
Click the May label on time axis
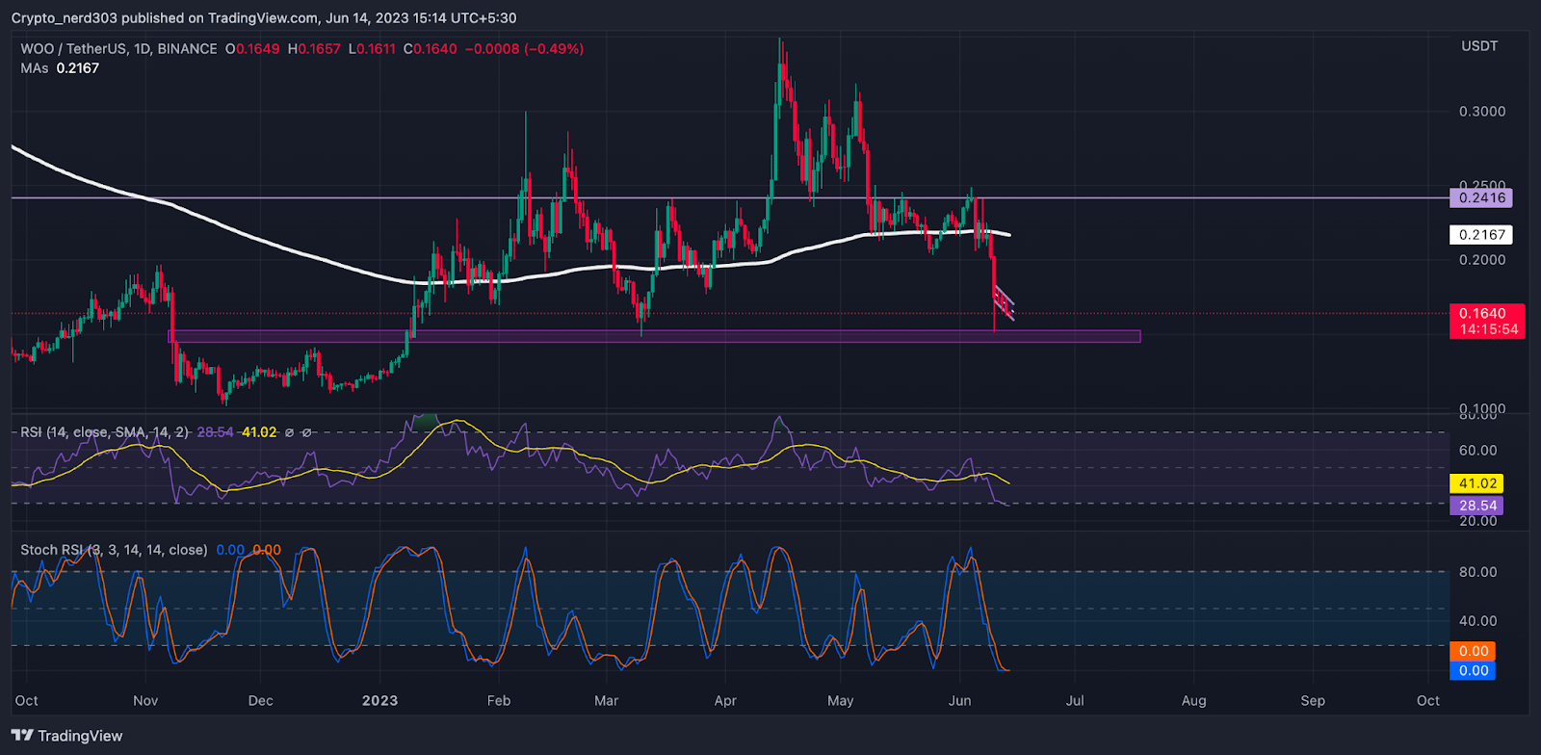840,700
